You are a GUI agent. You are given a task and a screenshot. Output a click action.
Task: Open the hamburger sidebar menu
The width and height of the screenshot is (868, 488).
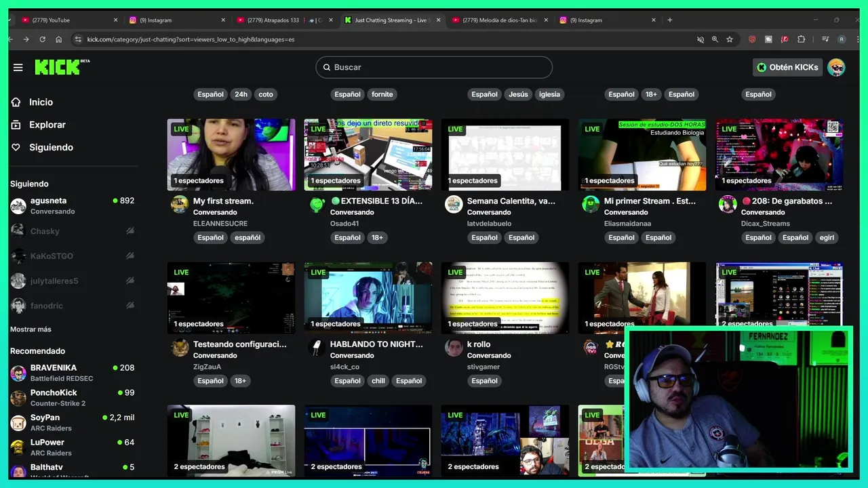pos(18,67)
